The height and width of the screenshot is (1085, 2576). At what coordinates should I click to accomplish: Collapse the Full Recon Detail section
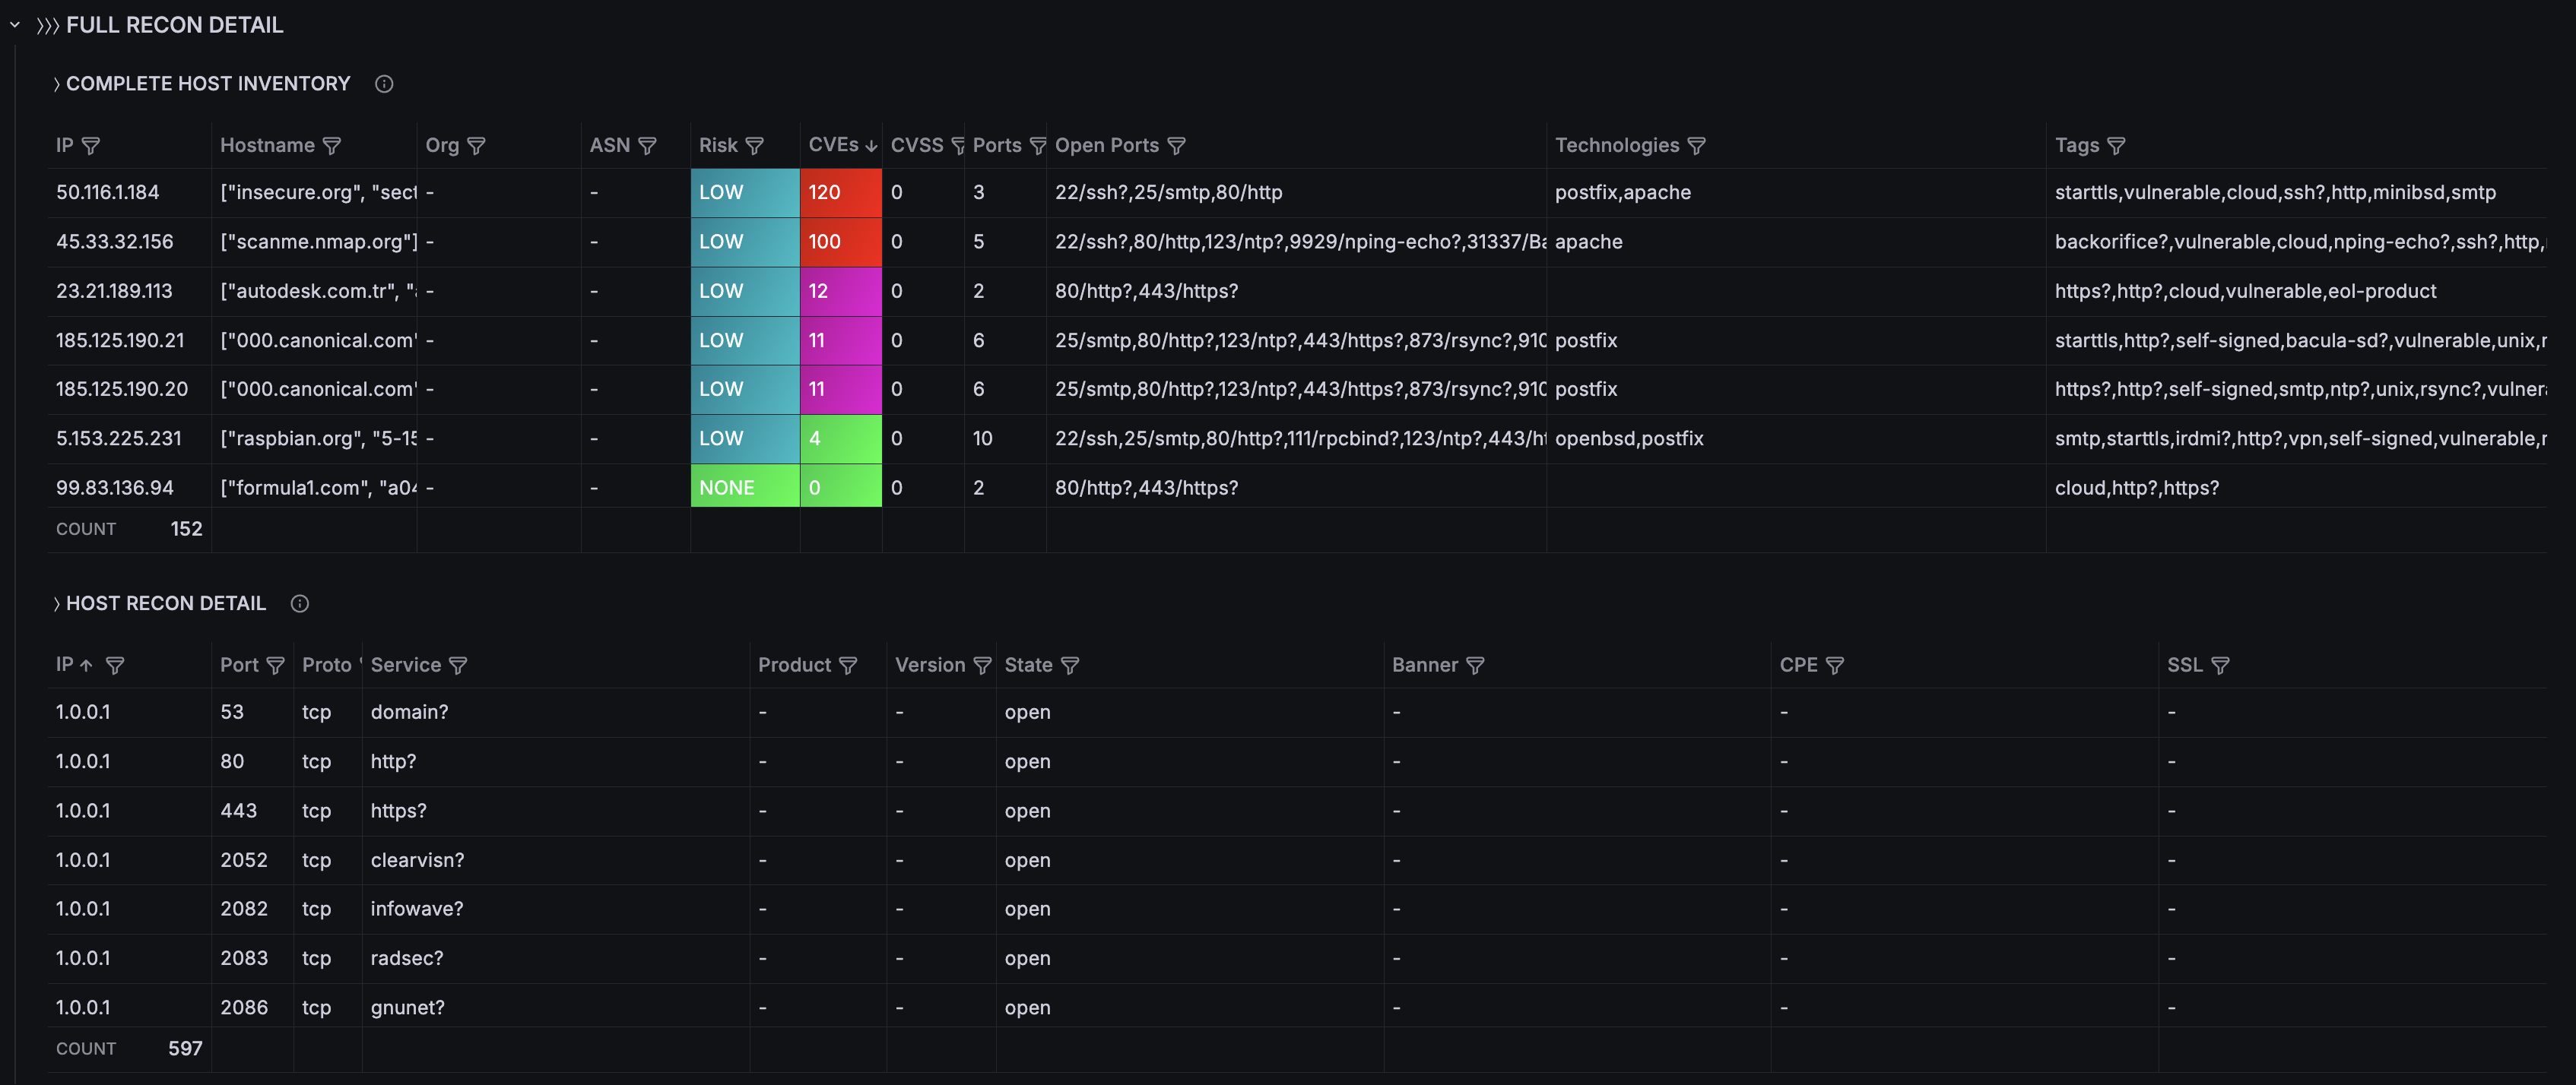(x=15, y=25)
